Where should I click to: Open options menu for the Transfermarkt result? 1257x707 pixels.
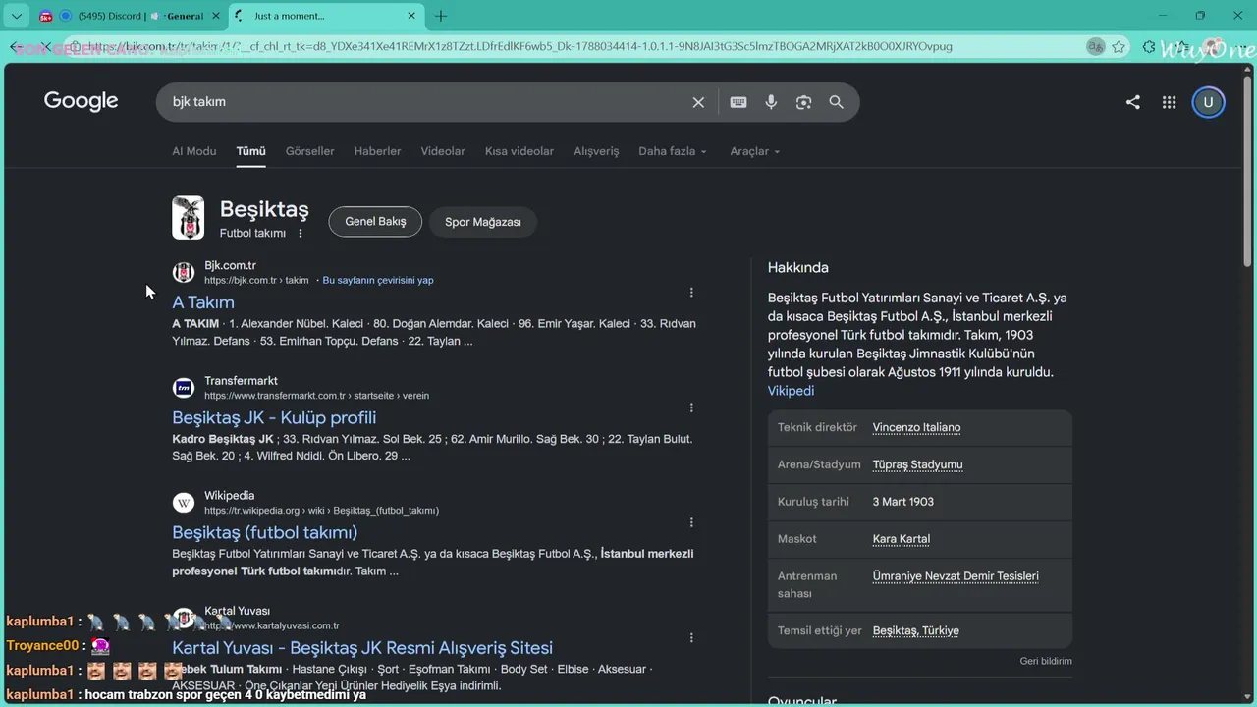tap(691, 408)
